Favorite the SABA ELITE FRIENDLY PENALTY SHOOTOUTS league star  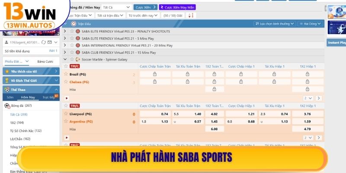72,31
